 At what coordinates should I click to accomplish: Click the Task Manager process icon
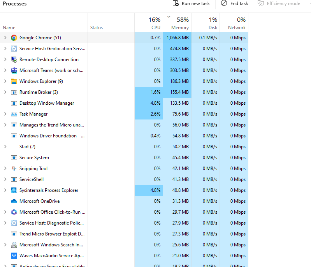(x=14, y=114)
